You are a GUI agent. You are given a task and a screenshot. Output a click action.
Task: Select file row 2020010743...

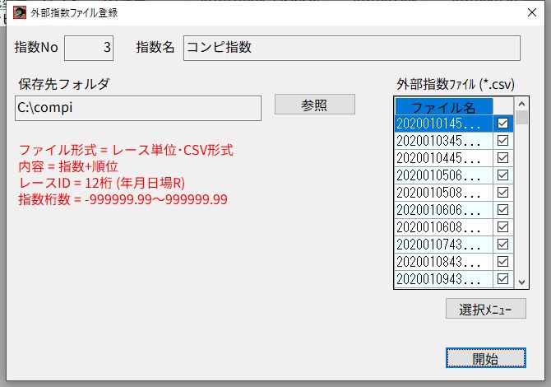pyautogui.click(x=444, y=245)
